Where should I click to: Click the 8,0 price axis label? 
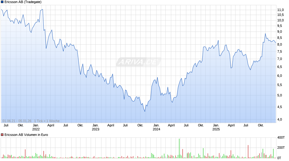click(x=279, y=44)
